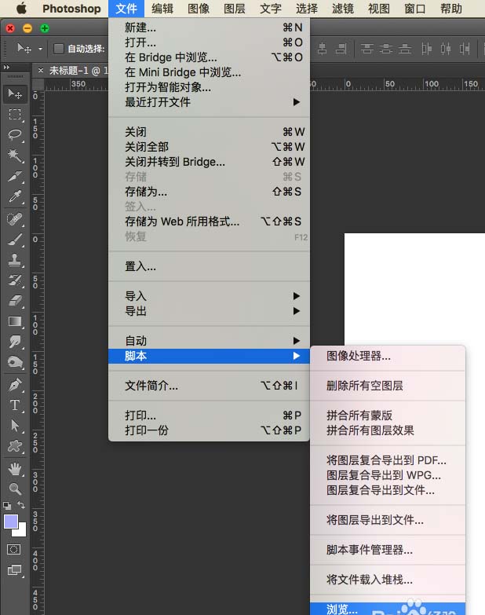Expand the 自动 submenu

[209, 340]
